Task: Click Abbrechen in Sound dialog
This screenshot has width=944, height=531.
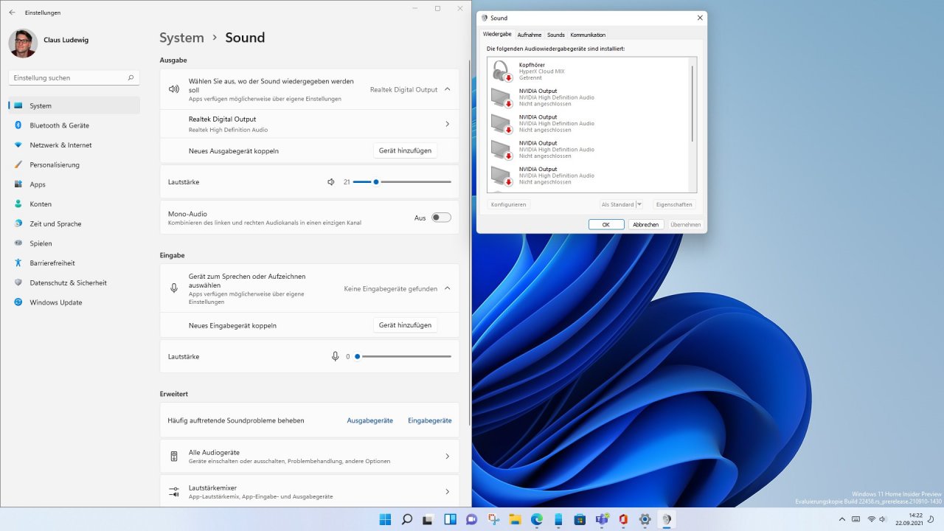Action: 646,224
